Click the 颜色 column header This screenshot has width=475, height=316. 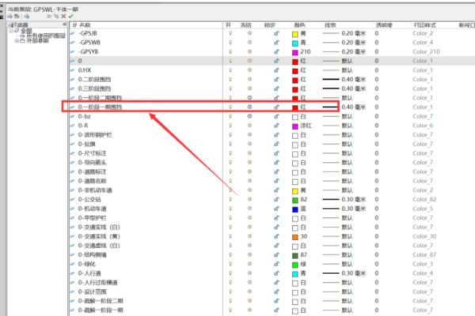pos(301,25)
